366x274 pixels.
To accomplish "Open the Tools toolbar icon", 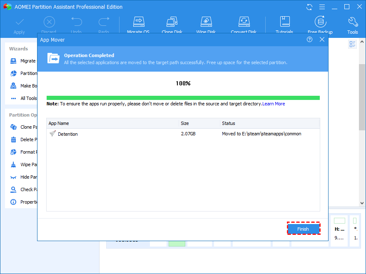I will point(352,26).
